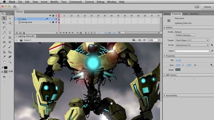Select the Zoom magnifier tool

[10, 62]
